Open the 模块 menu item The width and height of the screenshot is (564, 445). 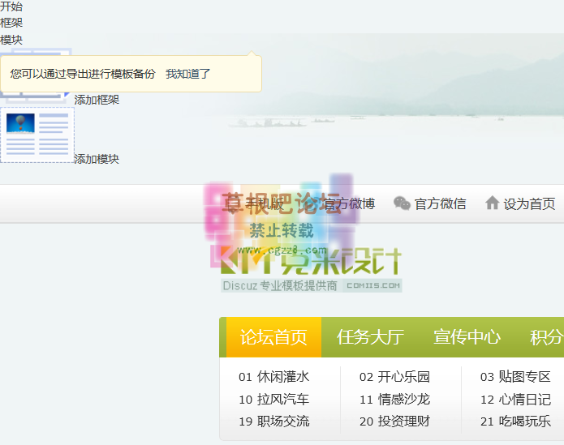[11, 40]
